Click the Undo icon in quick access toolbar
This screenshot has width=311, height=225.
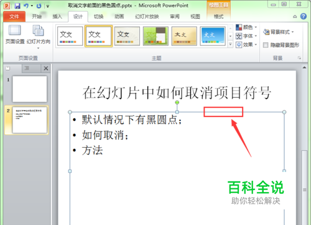click(x=26, y=6)
